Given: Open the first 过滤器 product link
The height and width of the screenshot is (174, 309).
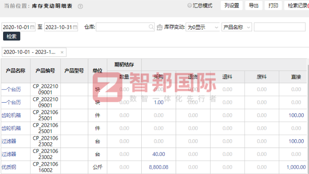Looking at the screenshot, I should [9, 141].
